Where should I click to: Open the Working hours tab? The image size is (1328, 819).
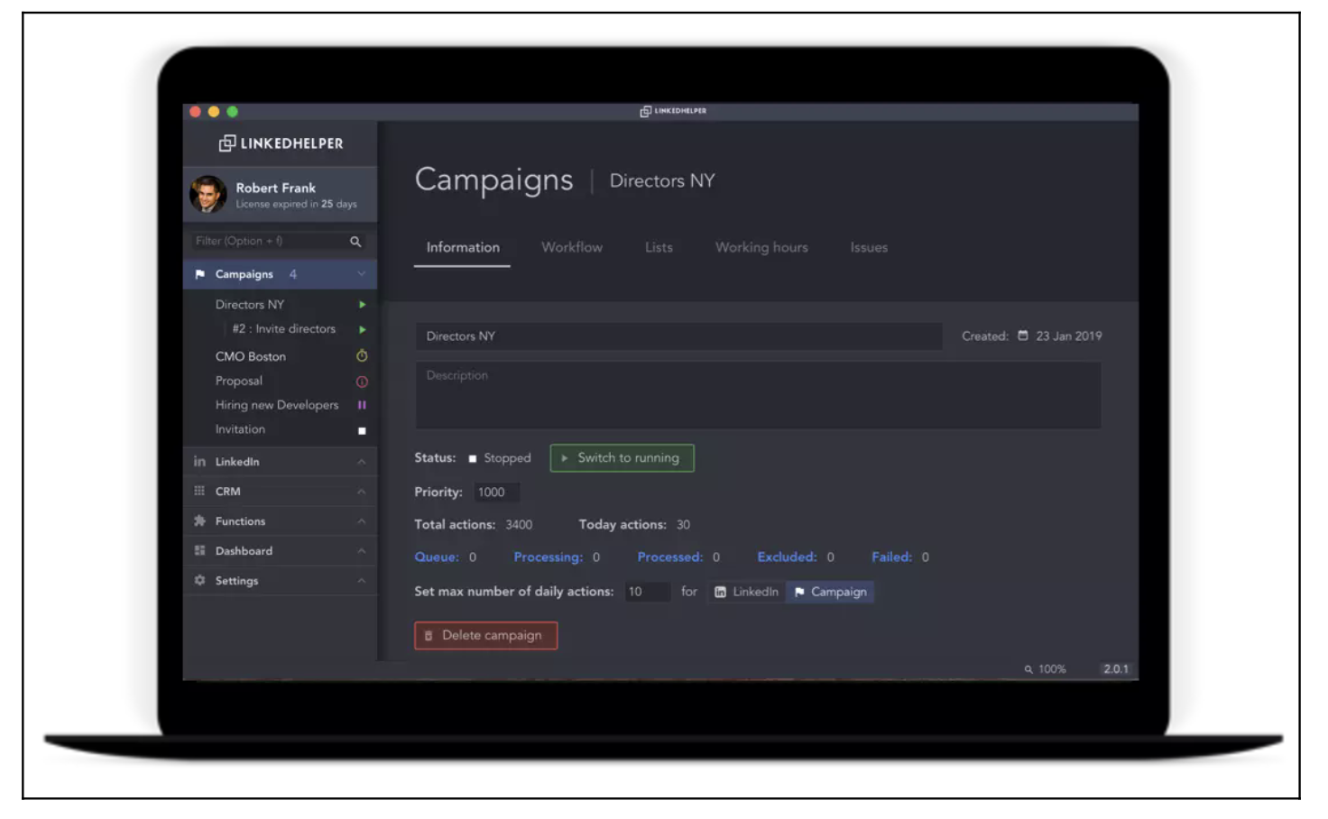tap(761, 247)
